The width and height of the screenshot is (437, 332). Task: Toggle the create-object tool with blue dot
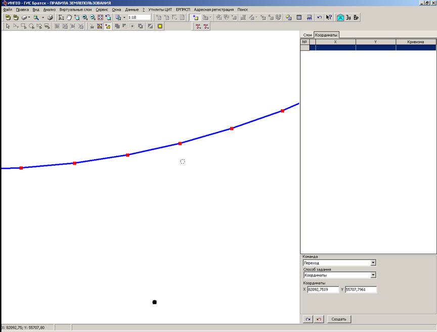point(195,18)
